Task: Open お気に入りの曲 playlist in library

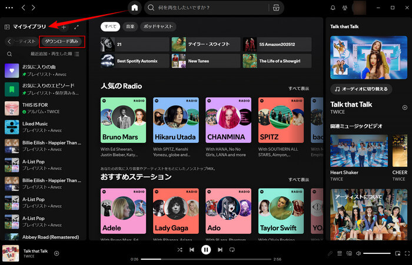Action: 44,71
